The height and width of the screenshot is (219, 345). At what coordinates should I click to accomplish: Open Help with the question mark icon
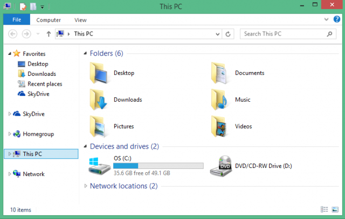click(x=336, y=19)
